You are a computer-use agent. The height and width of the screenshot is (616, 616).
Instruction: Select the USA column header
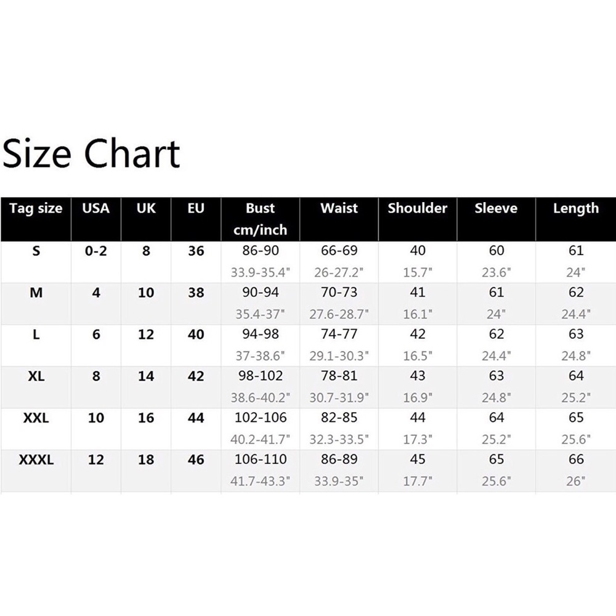[x=95, y=208]
